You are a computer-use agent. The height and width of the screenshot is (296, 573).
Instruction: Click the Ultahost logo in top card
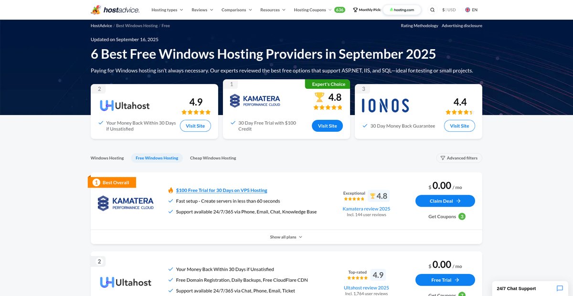[125, 106]
